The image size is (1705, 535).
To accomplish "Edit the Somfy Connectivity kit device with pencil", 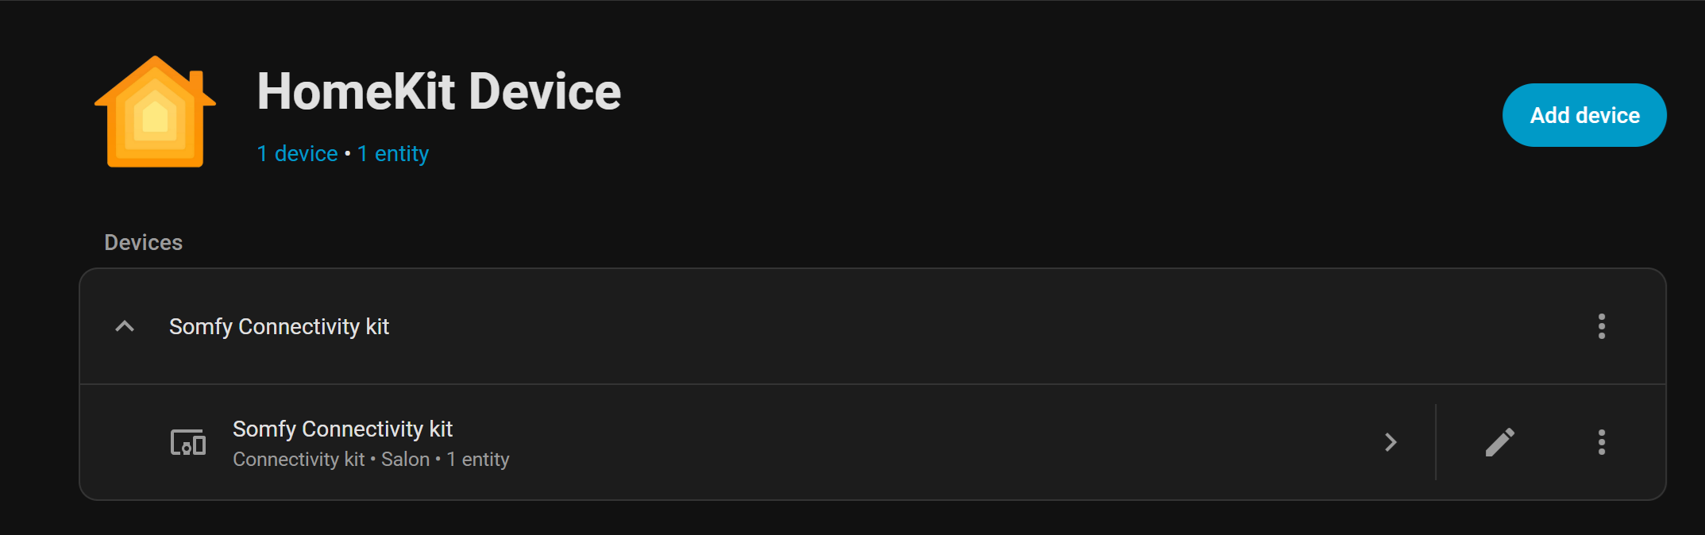I will point(1499,442).
